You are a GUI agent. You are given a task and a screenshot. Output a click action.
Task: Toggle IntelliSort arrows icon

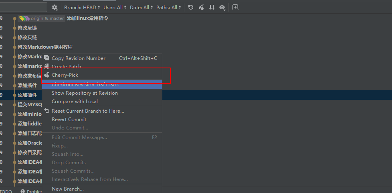[212, 7]
